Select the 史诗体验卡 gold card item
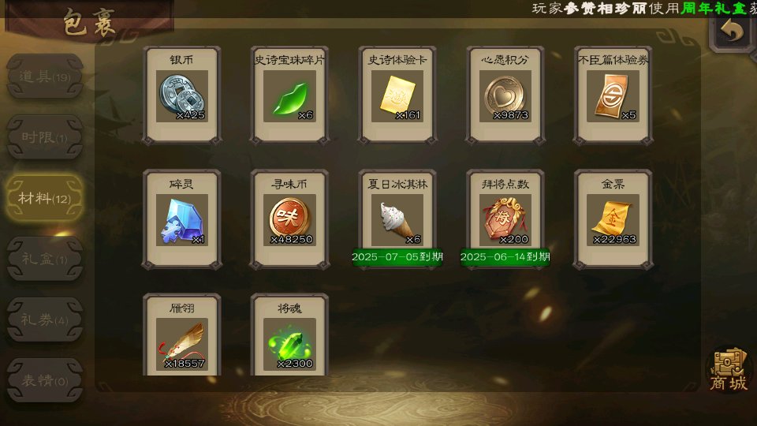Screen dimensions: 757x426 pyautogui.click(x=397, y=95)
